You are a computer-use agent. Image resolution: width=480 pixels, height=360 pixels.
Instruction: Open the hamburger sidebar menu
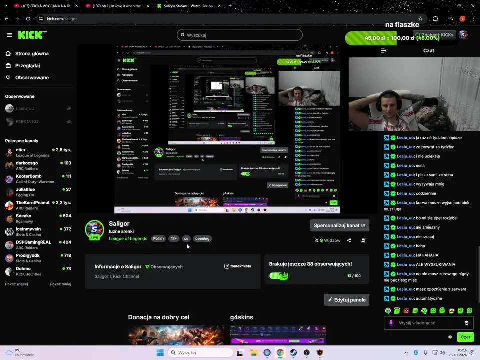(x=9, y=35)
